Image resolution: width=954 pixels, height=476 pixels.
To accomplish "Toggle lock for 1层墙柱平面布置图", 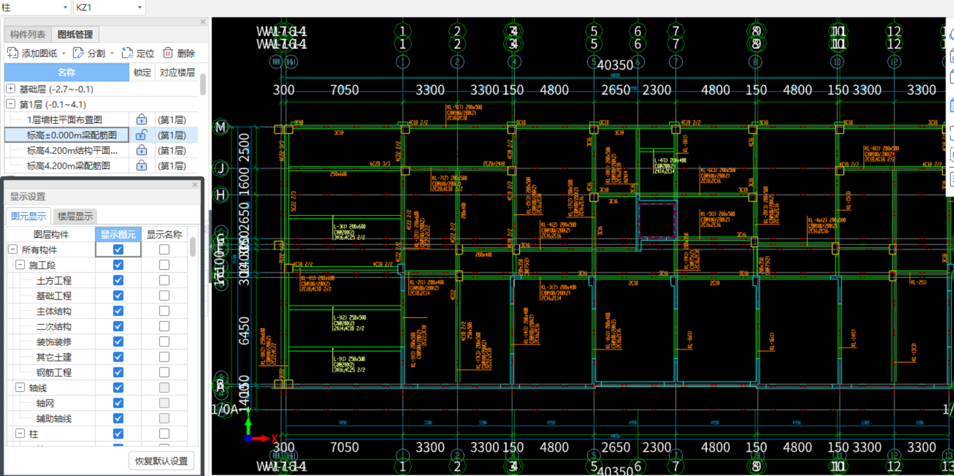I will (x=141, y=120).
